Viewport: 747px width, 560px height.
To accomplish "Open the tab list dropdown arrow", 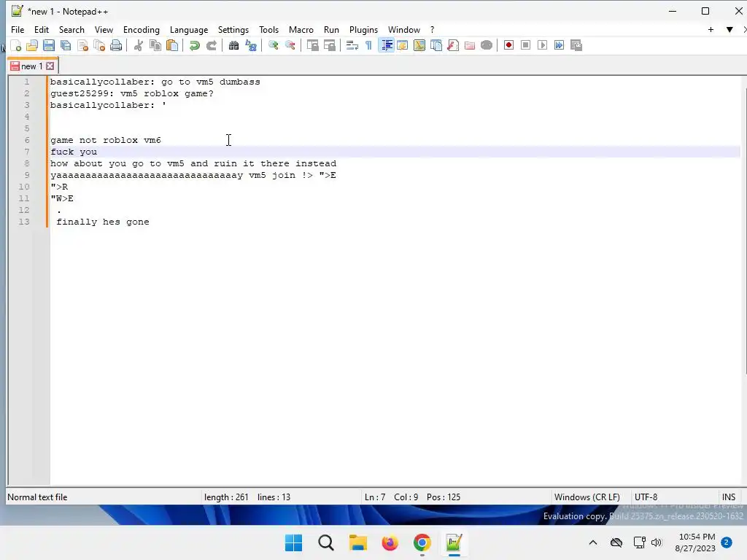I will tap(729, 29).
